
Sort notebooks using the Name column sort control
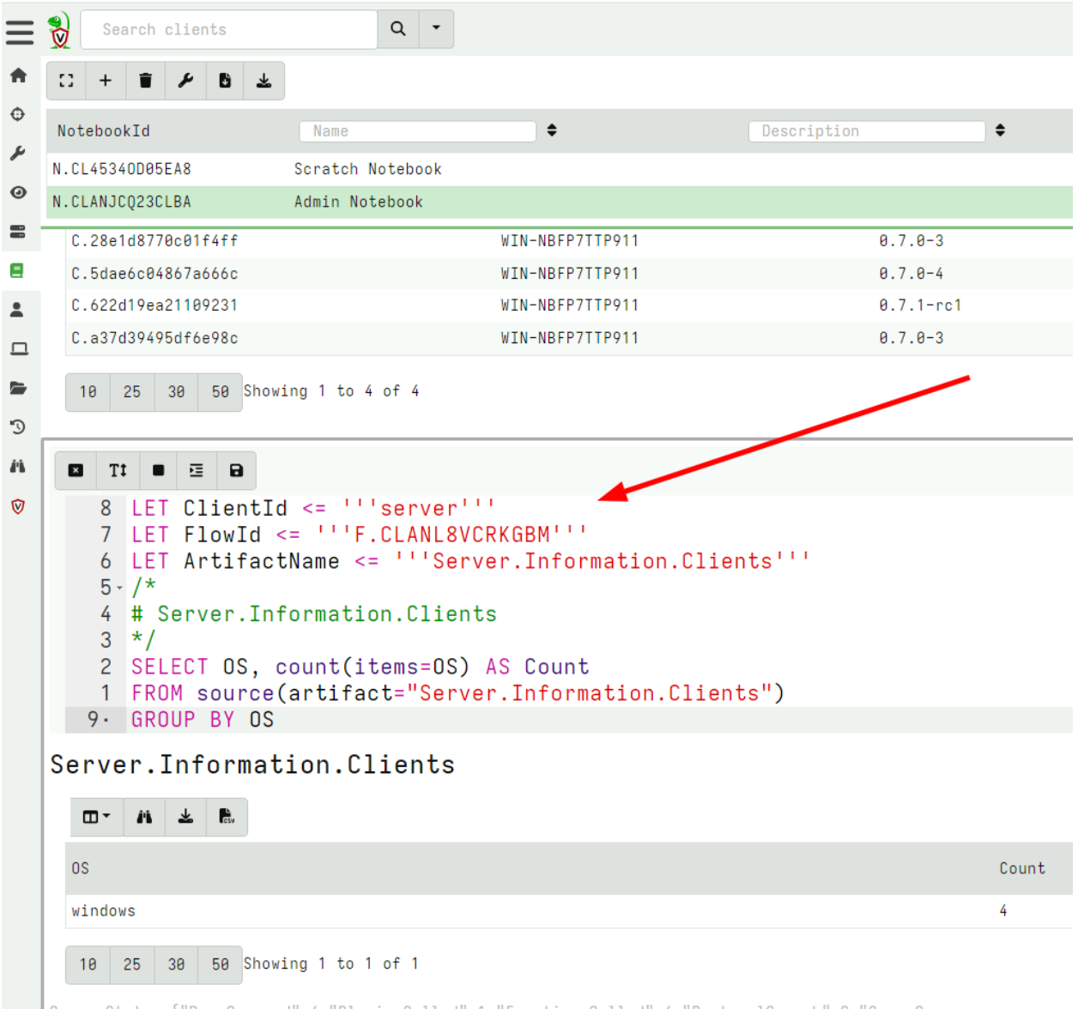click(x=552, y=130)
